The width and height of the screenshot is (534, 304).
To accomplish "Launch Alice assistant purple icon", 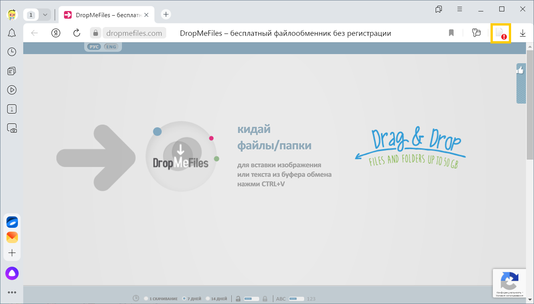I will pyautogui.click(x=12, y=273).
